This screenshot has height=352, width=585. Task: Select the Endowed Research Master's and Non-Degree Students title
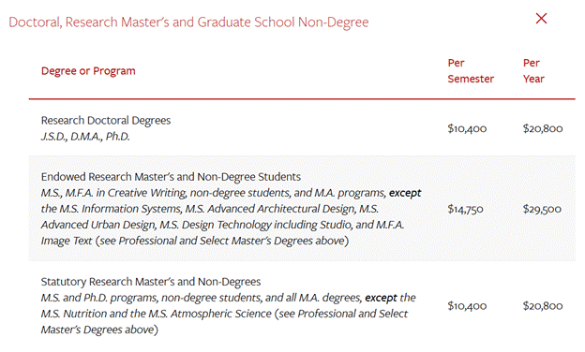coord(171,177)
